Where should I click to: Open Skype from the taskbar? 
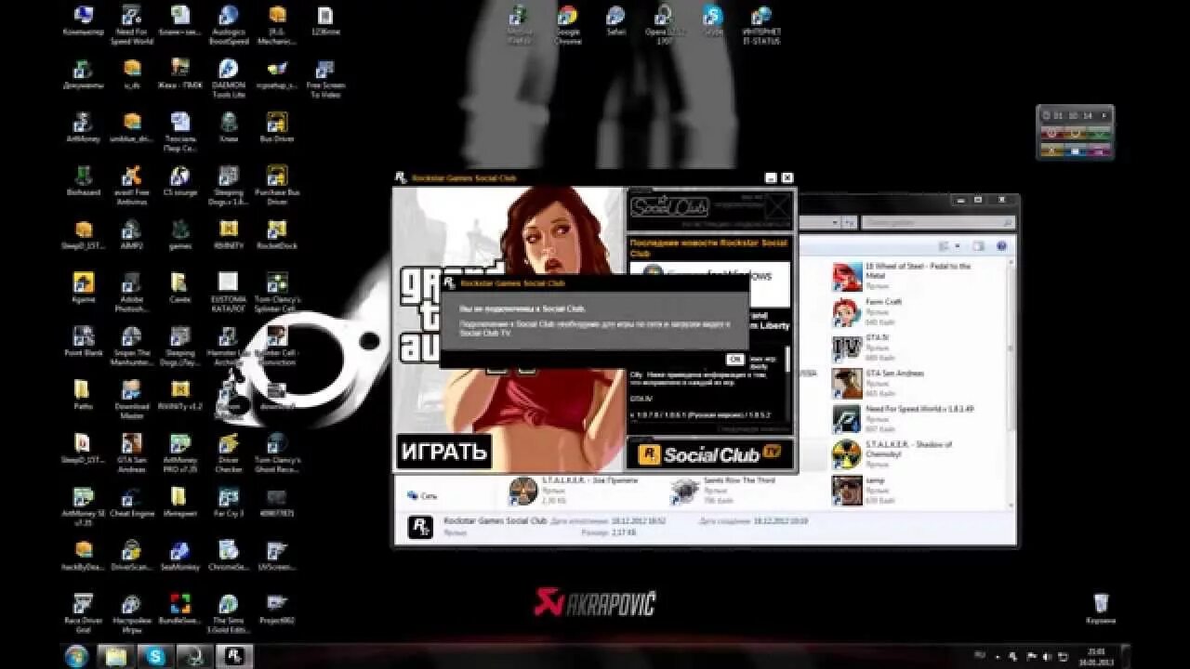pyautogui.click(x=155, y=656)
